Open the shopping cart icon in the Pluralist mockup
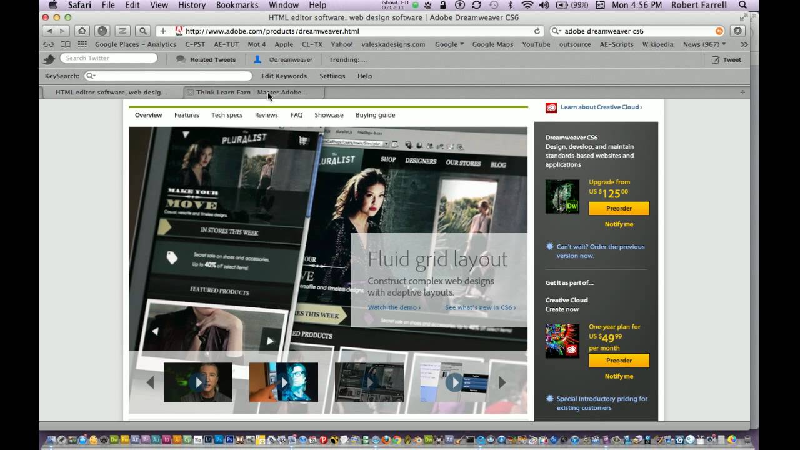This screenshot has height=450, width=800. point(303,141)
